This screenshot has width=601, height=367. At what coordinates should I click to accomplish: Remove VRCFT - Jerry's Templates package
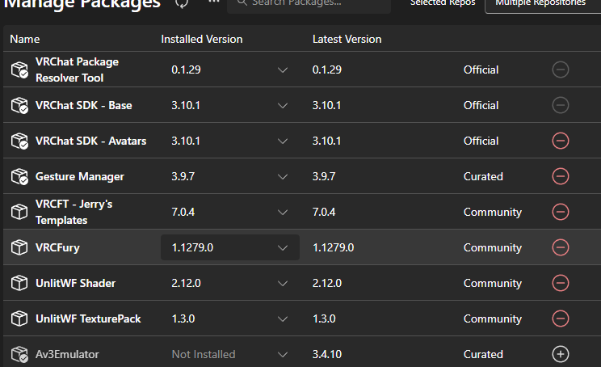[560, 212]
